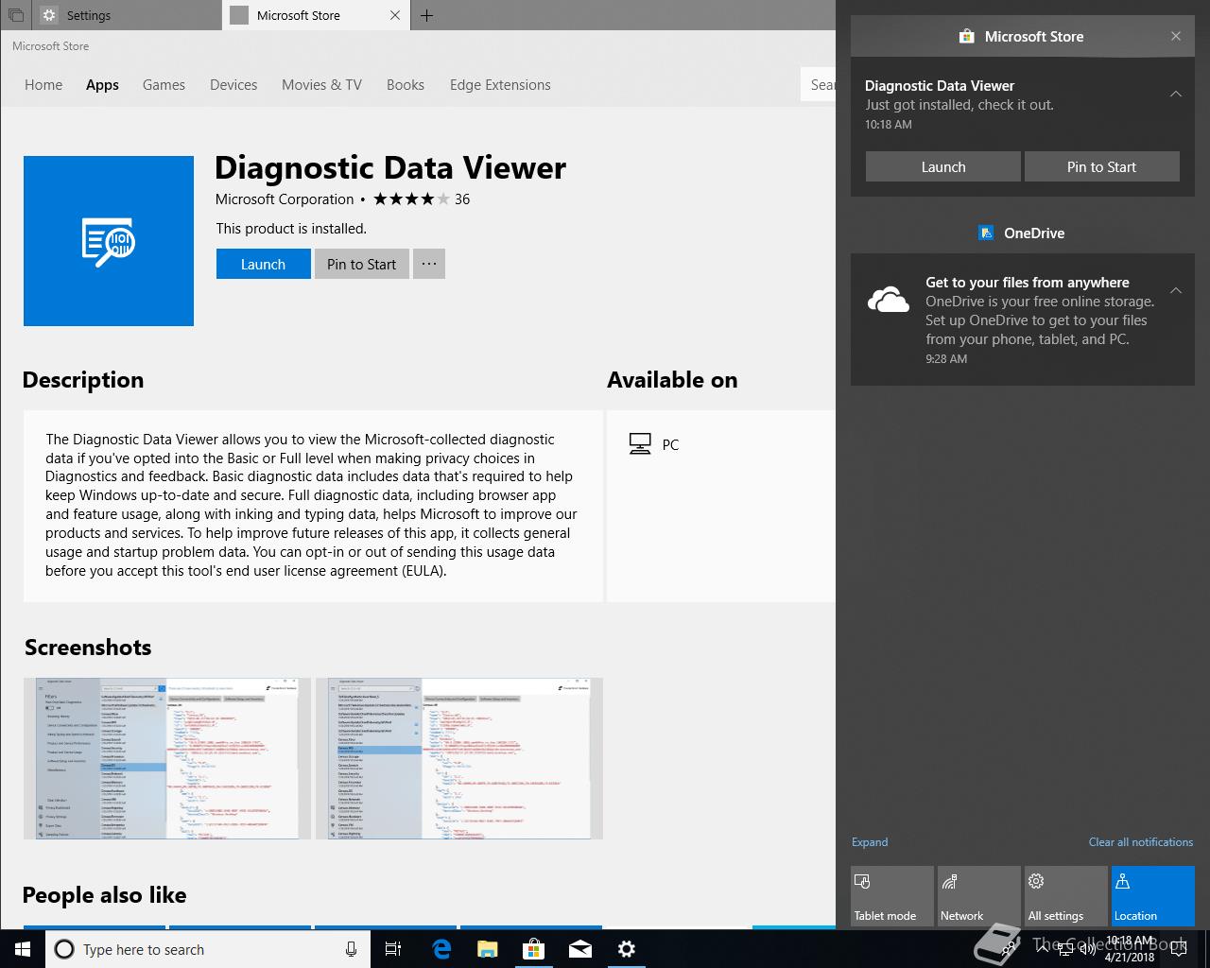The image size is (1210, 968).
Task: Browse the Books section
Action: 406,85
